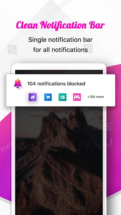
Task: Select the blue shopping cart icon
Action: click(x=48, y=97)
